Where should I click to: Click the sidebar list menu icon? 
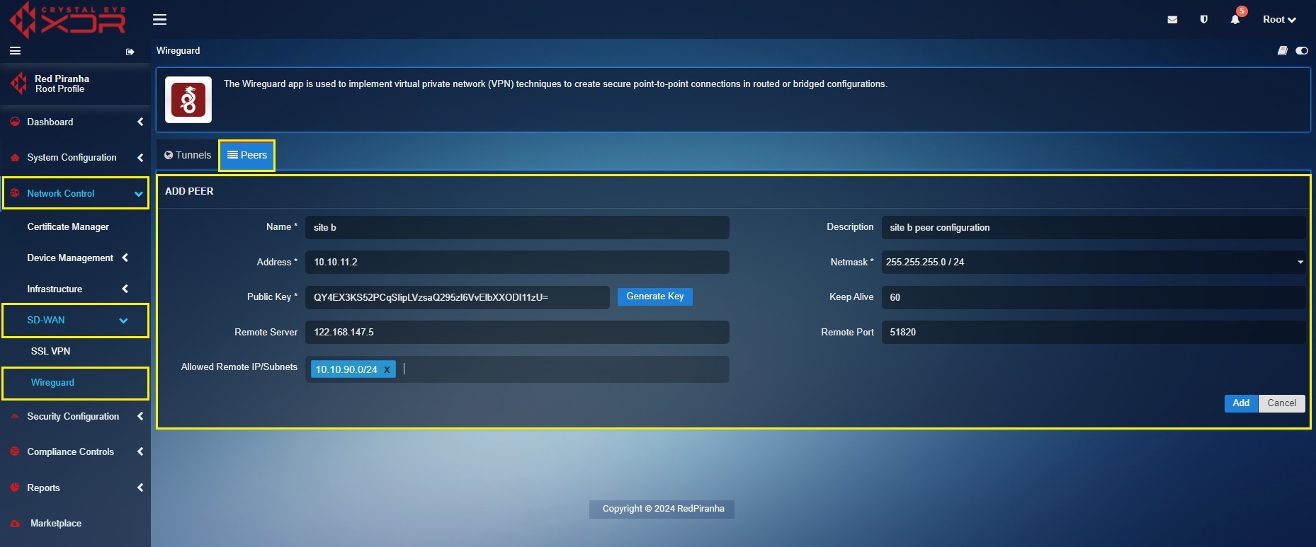(15, 51)
